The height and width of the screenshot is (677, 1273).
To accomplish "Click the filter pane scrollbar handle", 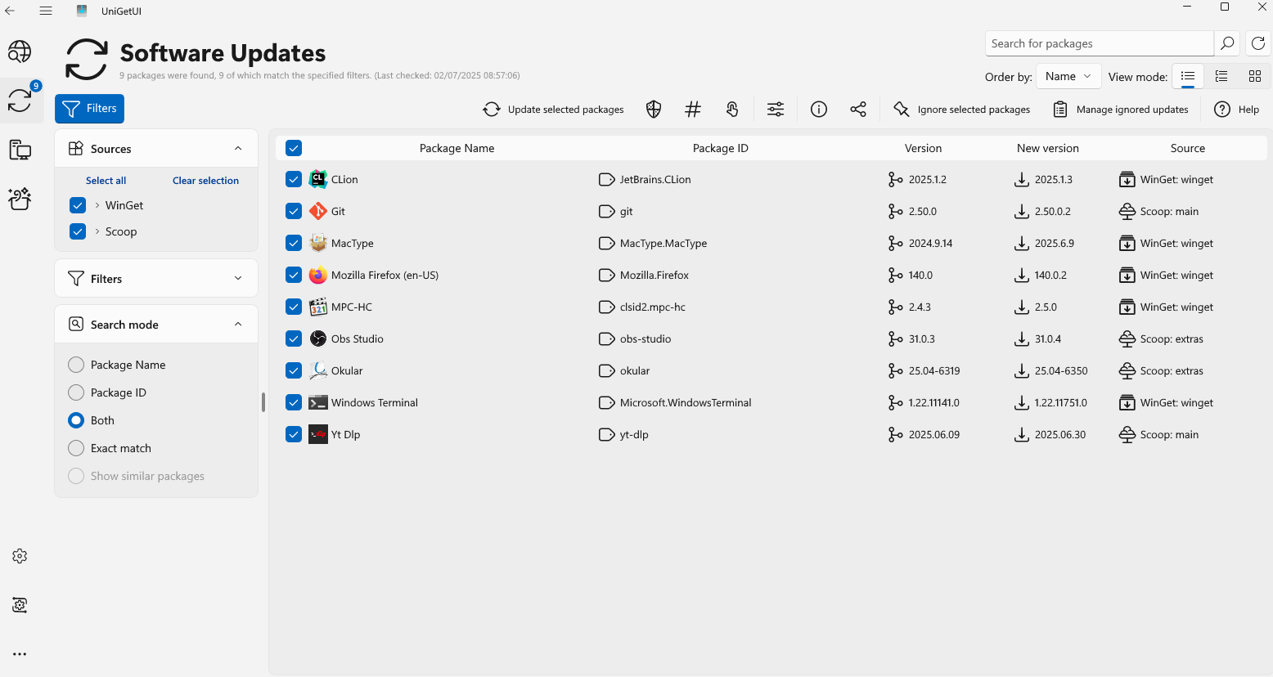I will pos(263,402).
